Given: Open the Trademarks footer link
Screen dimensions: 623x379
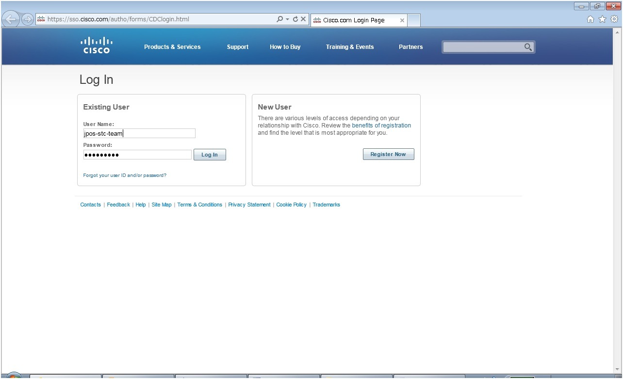Looking at the screenshot, I should (326, 205).
